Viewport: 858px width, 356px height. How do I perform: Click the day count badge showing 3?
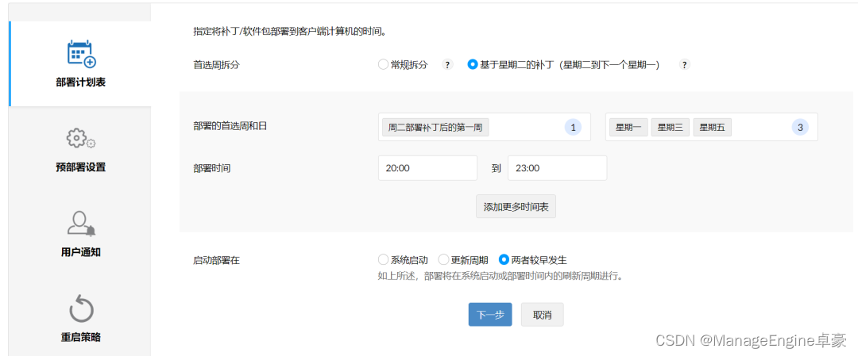click(x=801, y=127)
